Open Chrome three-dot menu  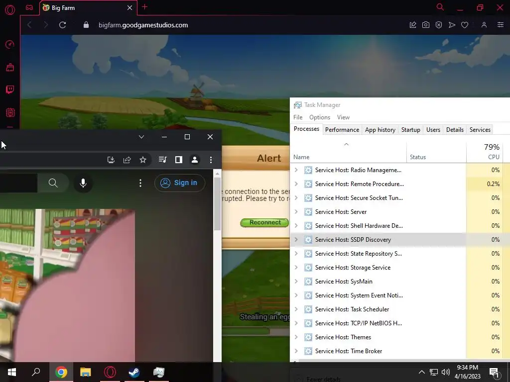point(211,160)
